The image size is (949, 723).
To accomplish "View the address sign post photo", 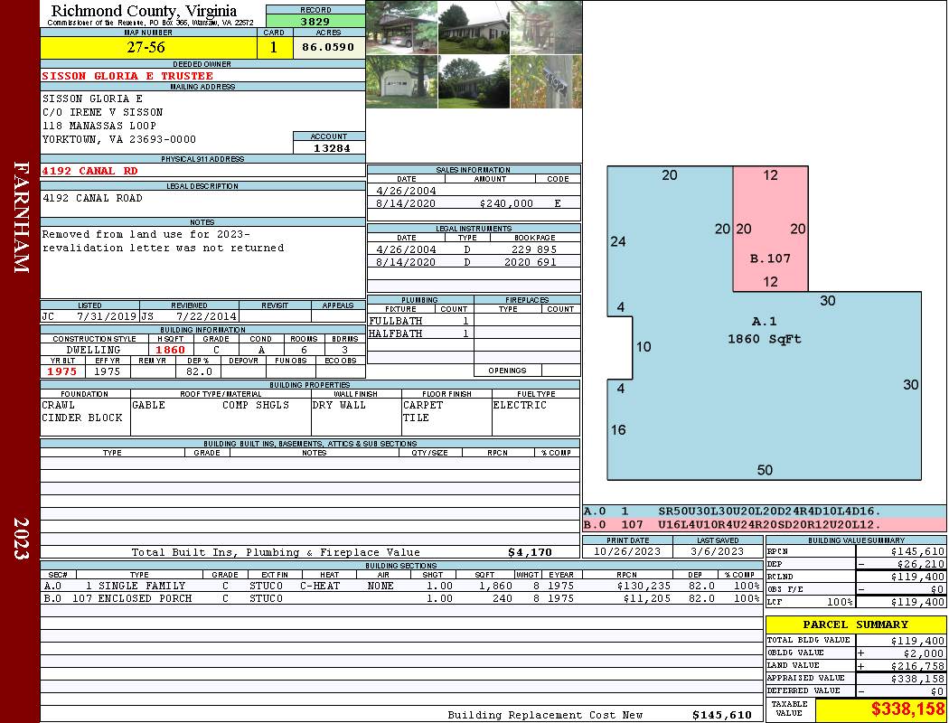I will coord(546,82).
